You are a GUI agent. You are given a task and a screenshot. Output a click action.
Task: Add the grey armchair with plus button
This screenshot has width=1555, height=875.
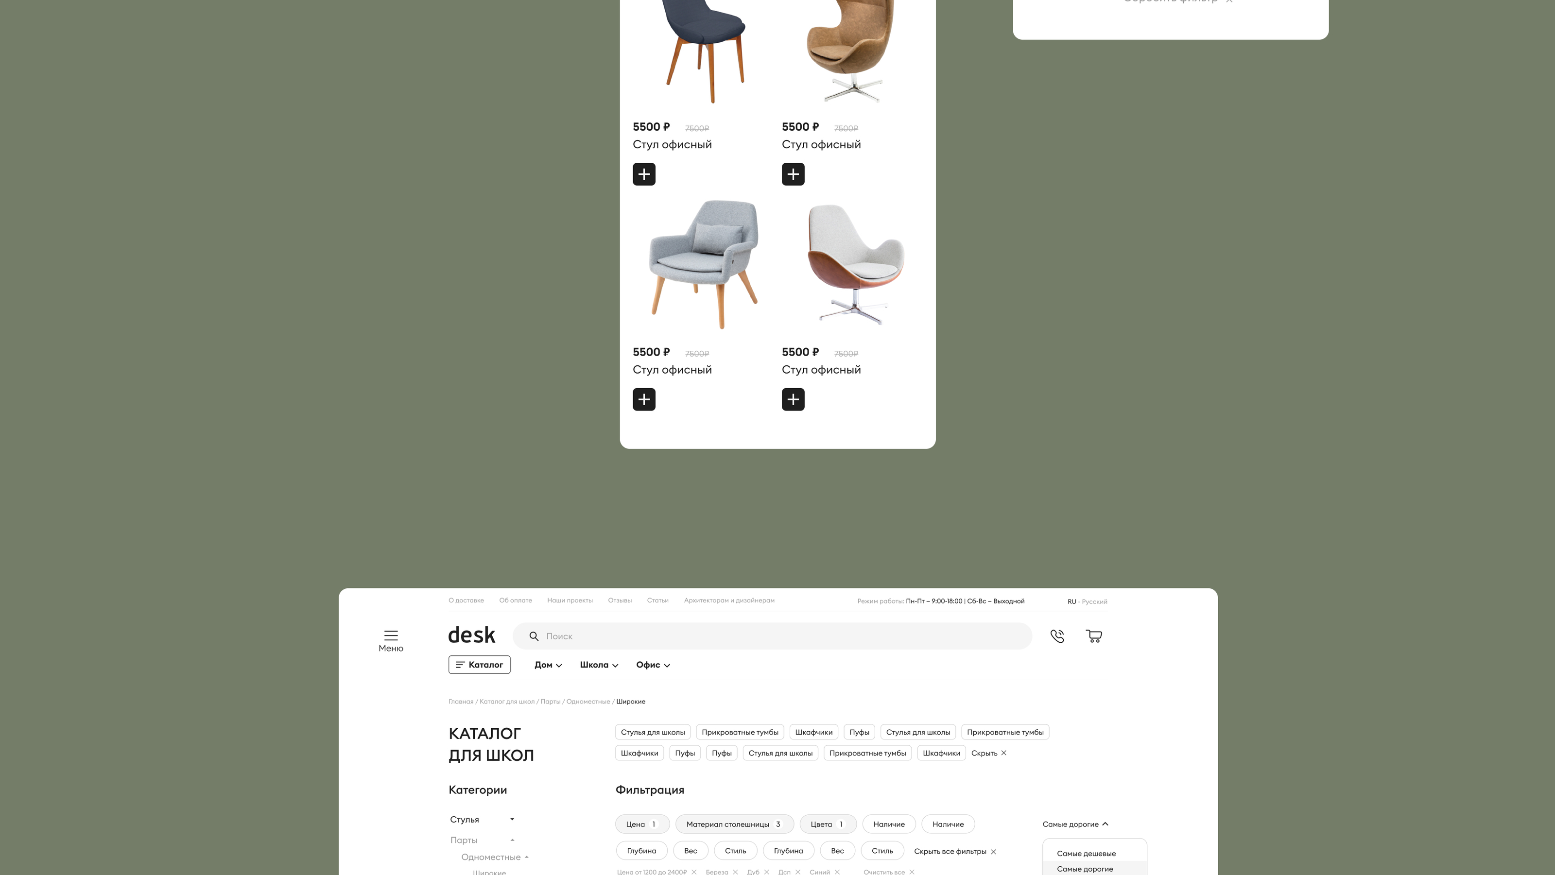tap(644, 399)
